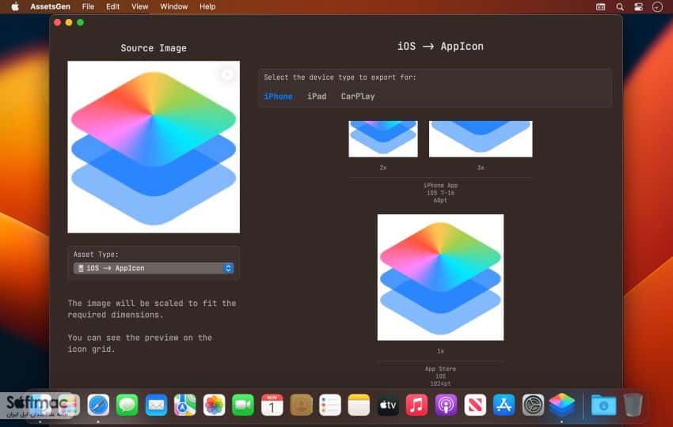Viewport: 673px width, 427px height.
Task: Open Contacts in the Dock
Action: (301, 405)
